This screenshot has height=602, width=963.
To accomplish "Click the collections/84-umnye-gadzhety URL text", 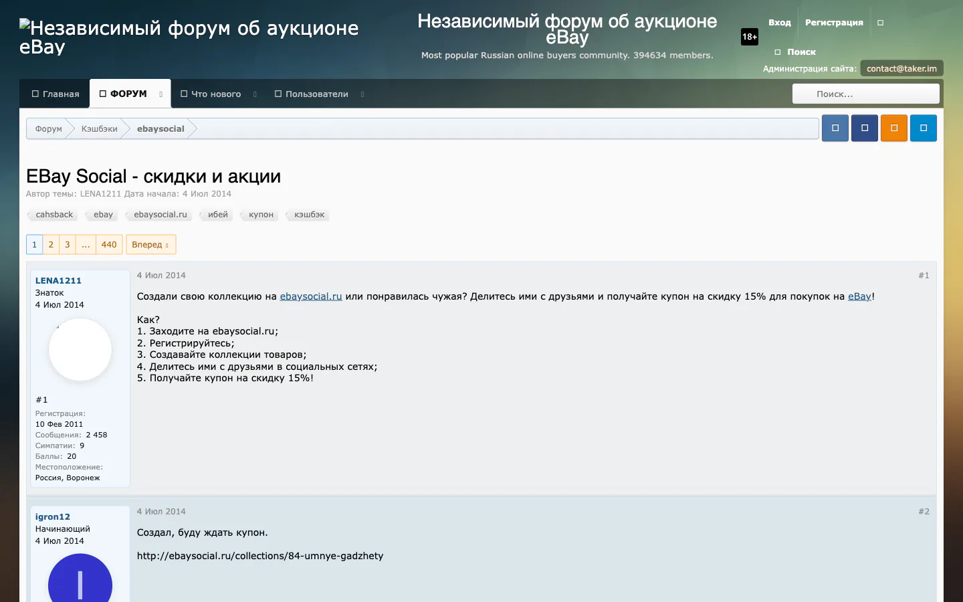I will (260, 556).
